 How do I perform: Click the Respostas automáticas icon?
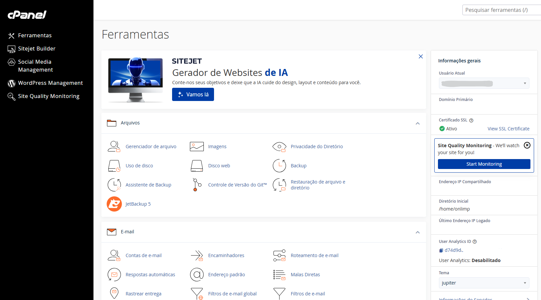pyautogui.click(x=114, y=275)
